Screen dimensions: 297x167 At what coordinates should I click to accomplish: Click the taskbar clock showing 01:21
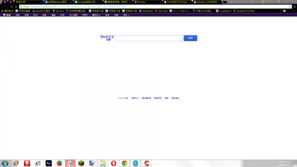click(x=284, y=163)
